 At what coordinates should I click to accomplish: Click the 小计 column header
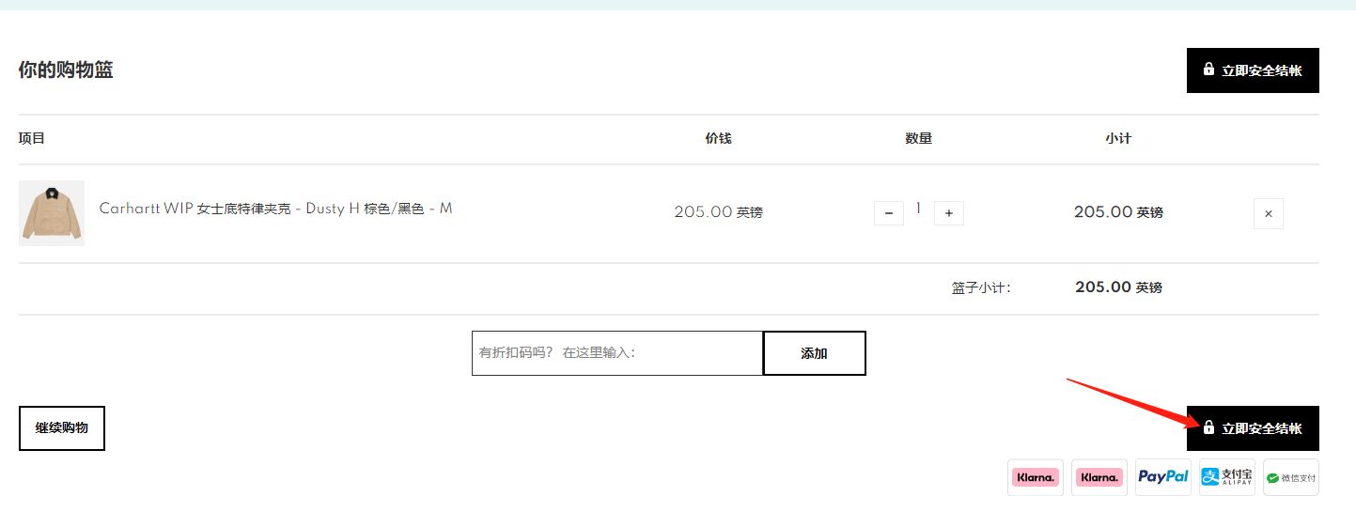tap(1118, 138)
